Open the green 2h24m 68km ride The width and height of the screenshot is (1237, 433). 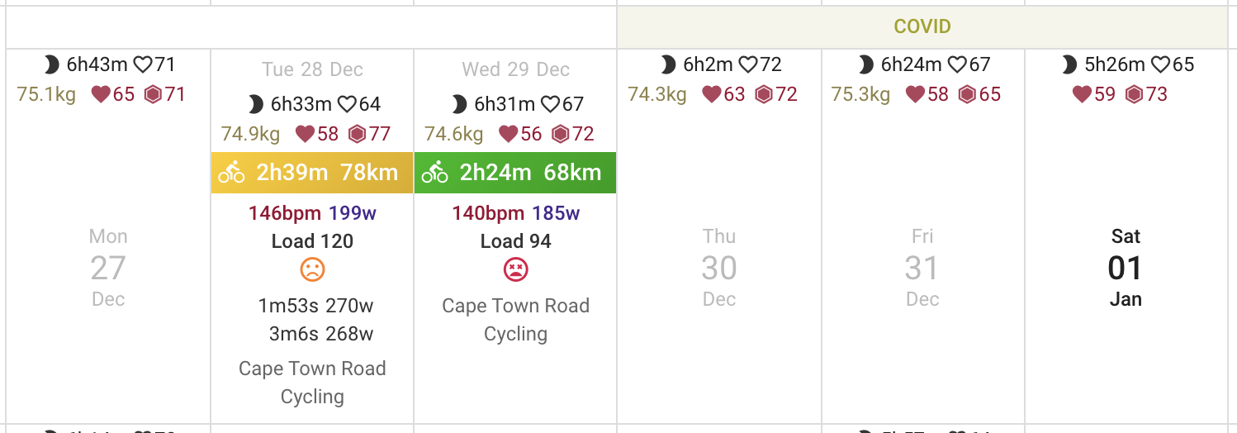530,173
